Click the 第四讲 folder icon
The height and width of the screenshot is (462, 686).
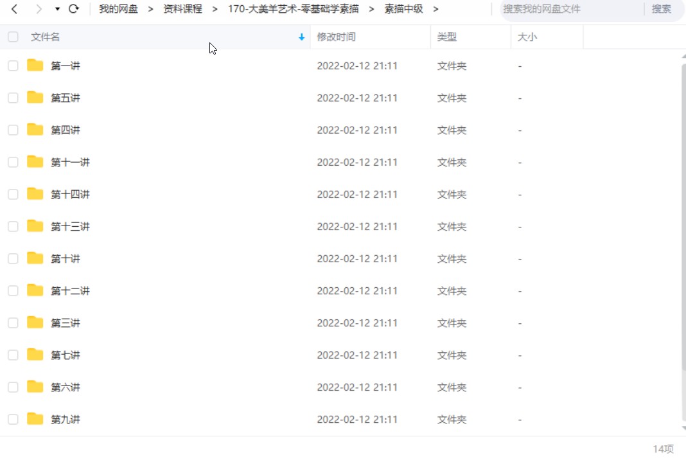point(35,130)
